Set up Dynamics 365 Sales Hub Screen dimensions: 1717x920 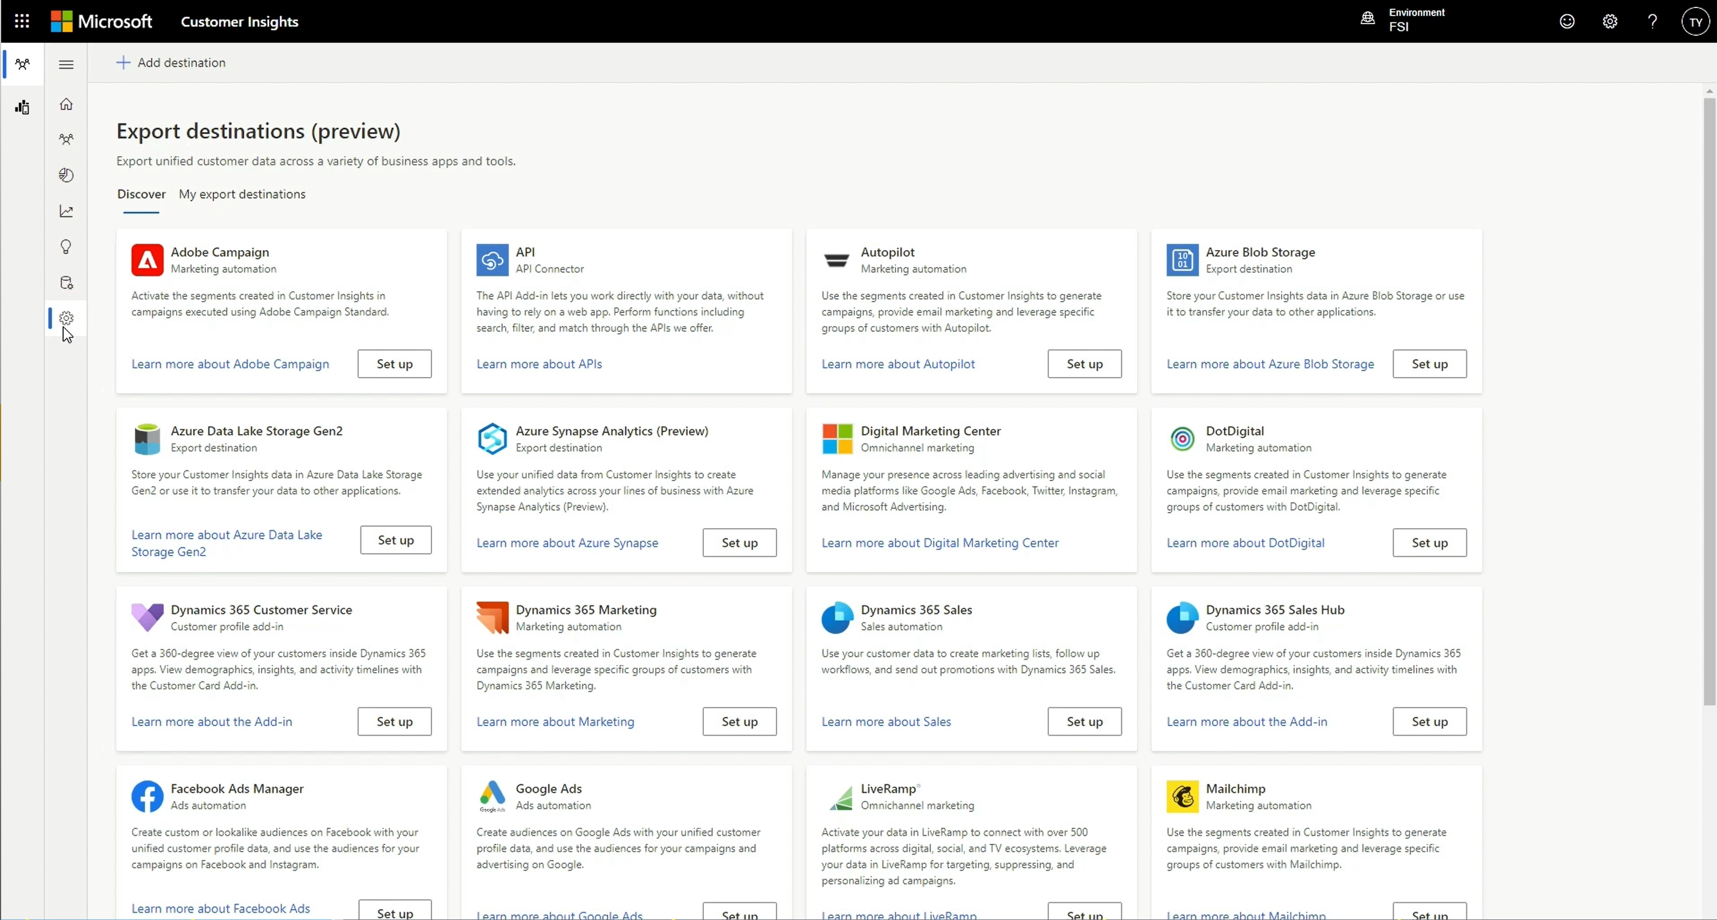point(1429,721)
